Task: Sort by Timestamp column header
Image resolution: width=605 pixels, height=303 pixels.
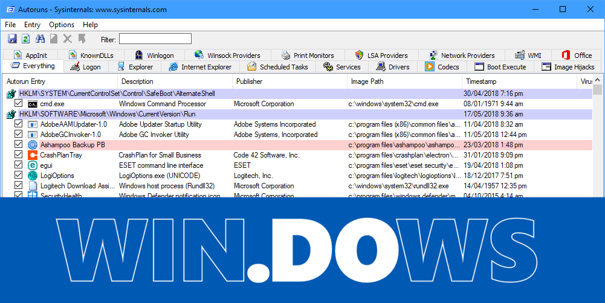Action: click(x=519, y=81)
